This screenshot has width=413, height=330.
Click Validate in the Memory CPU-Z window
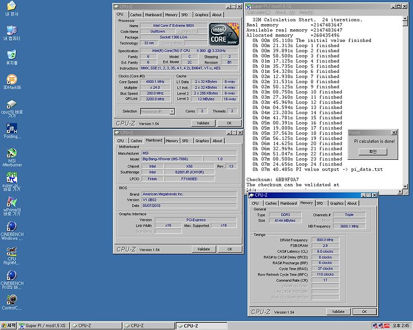[338, 311]
